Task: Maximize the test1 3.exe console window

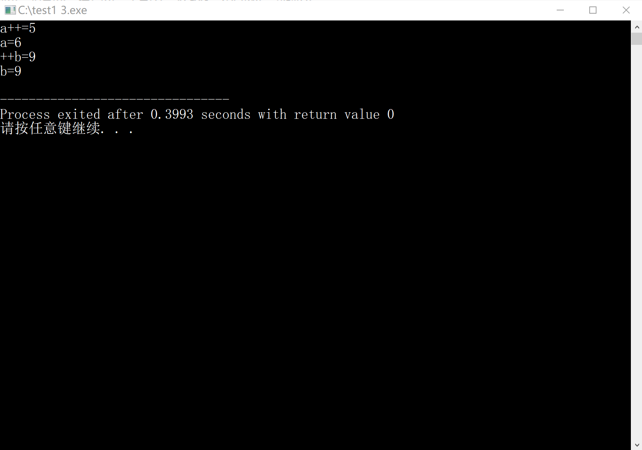Action: coord(593,10)
